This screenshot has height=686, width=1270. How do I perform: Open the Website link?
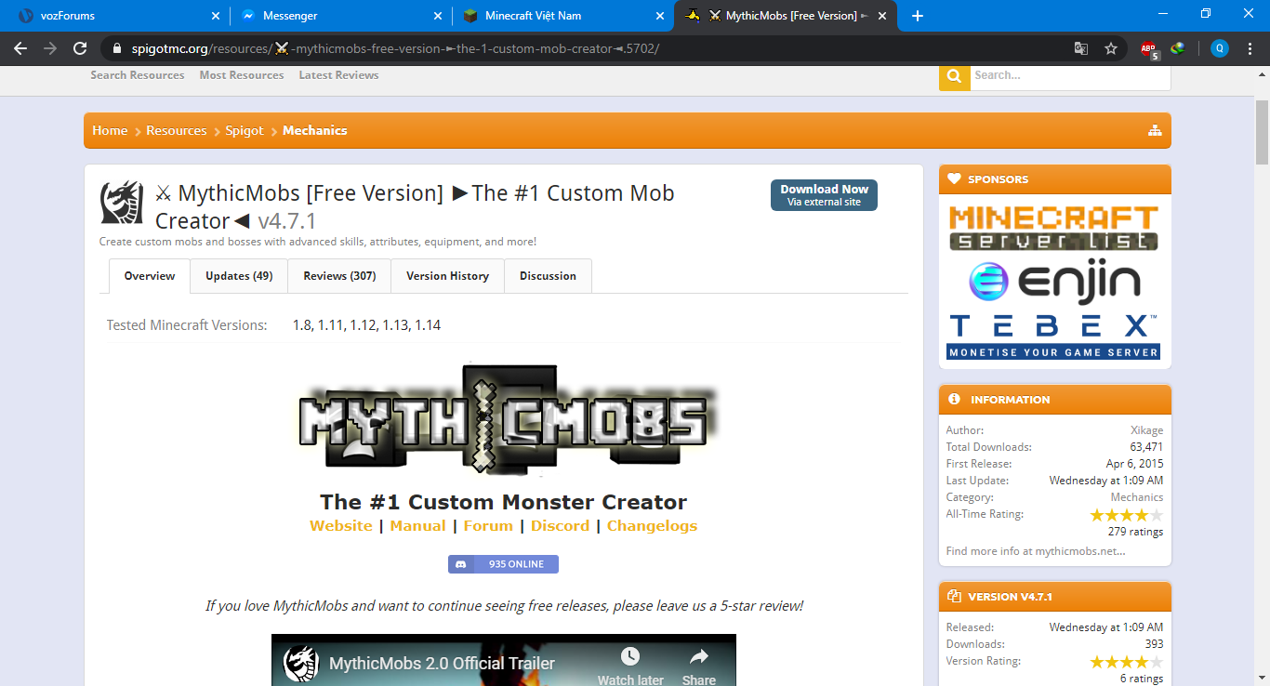(341, 526)
